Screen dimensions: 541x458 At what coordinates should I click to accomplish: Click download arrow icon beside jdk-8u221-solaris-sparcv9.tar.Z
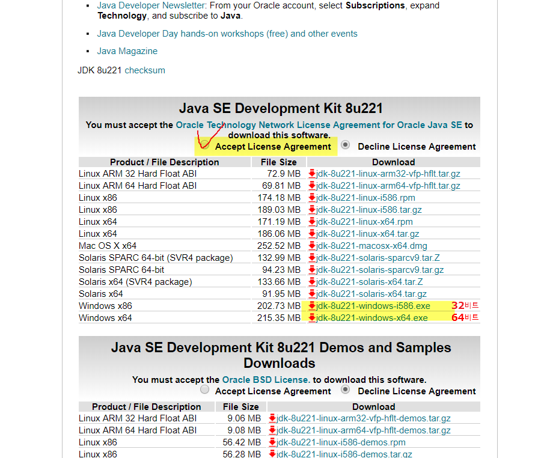pyautogui.click(x=312, y=258)
